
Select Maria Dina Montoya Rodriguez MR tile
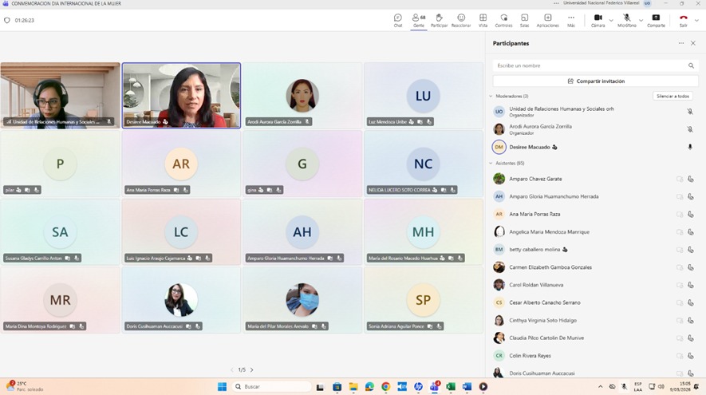pyautogui.click(x=60, y=300)
